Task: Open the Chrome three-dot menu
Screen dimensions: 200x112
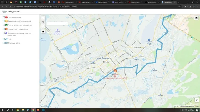Action: [x=197, y=6]
